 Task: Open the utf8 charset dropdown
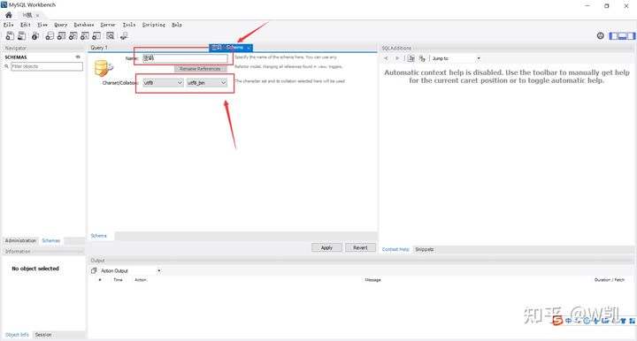(163, 83)
